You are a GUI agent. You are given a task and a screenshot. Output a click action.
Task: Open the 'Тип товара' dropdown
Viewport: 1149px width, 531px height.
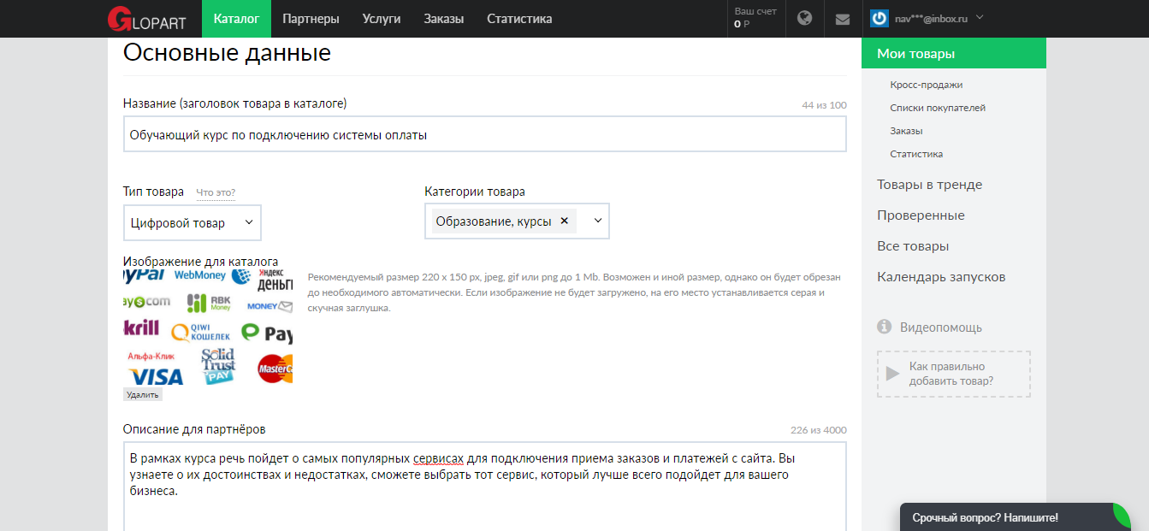coord(192,222)
